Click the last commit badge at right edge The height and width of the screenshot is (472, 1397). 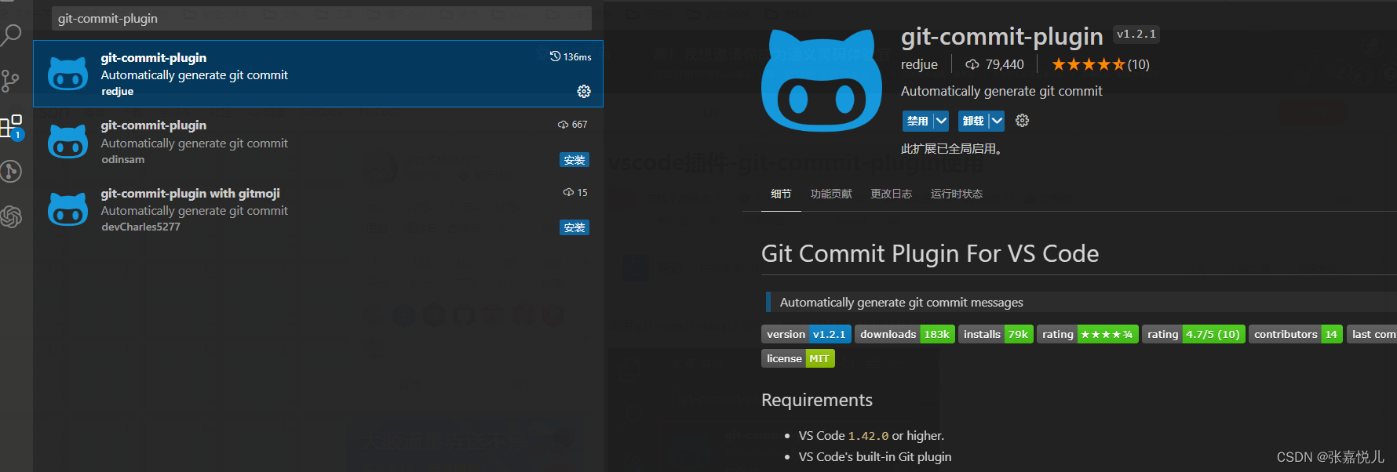[1371, 334]
